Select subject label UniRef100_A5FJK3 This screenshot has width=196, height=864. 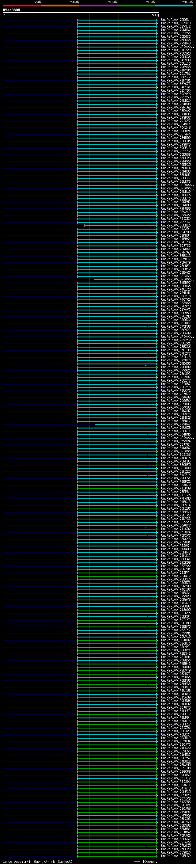pyautogui.click(x=175, y=835)
